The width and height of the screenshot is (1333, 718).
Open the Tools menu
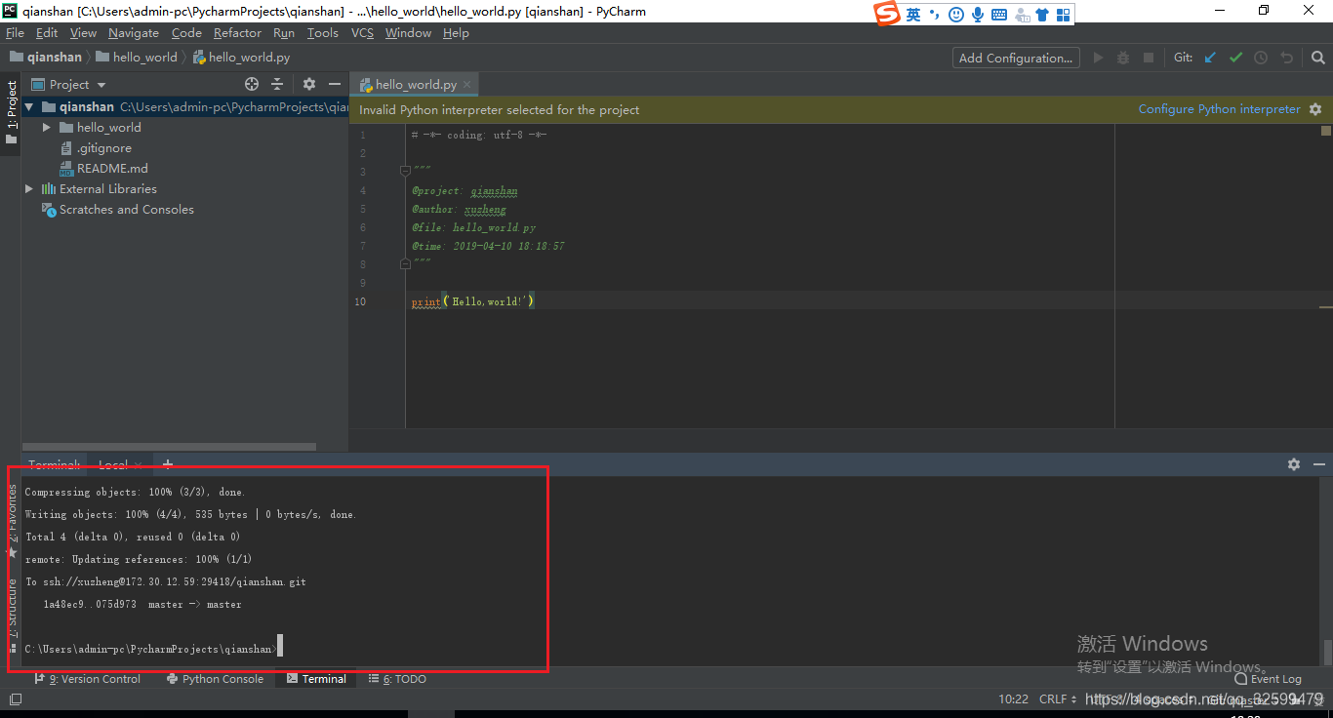[x=323, y=33]
